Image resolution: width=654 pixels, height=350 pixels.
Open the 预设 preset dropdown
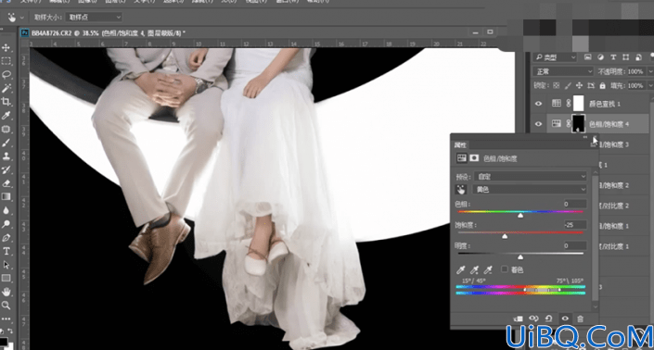[530, 177]
